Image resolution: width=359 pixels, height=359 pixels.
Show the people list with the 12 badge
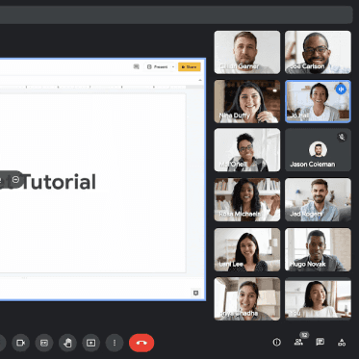coord(298,342)
